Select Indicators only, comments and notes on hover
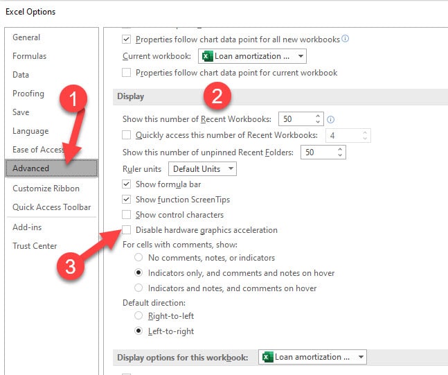 point(138,272)
